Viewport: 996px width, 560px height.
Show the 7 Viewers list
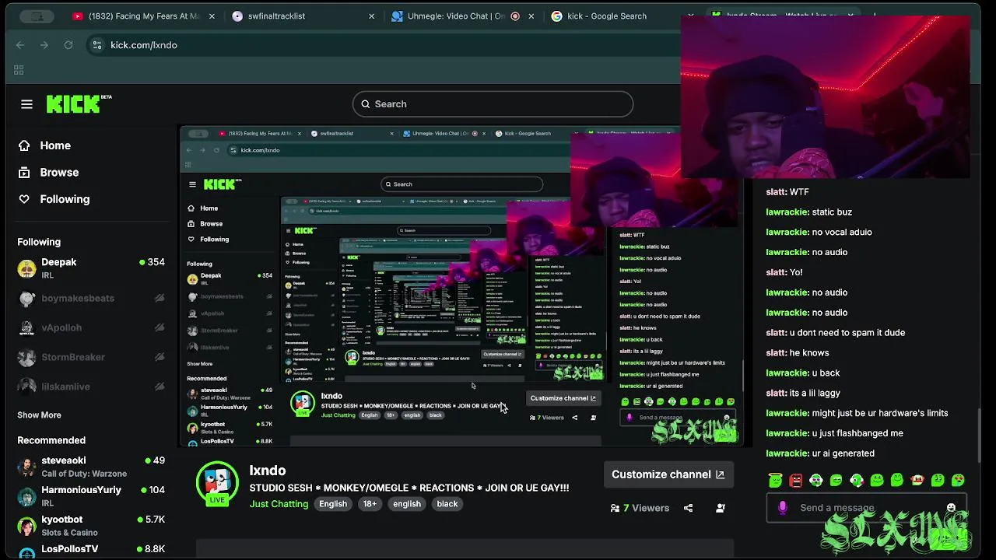(640, 508)
